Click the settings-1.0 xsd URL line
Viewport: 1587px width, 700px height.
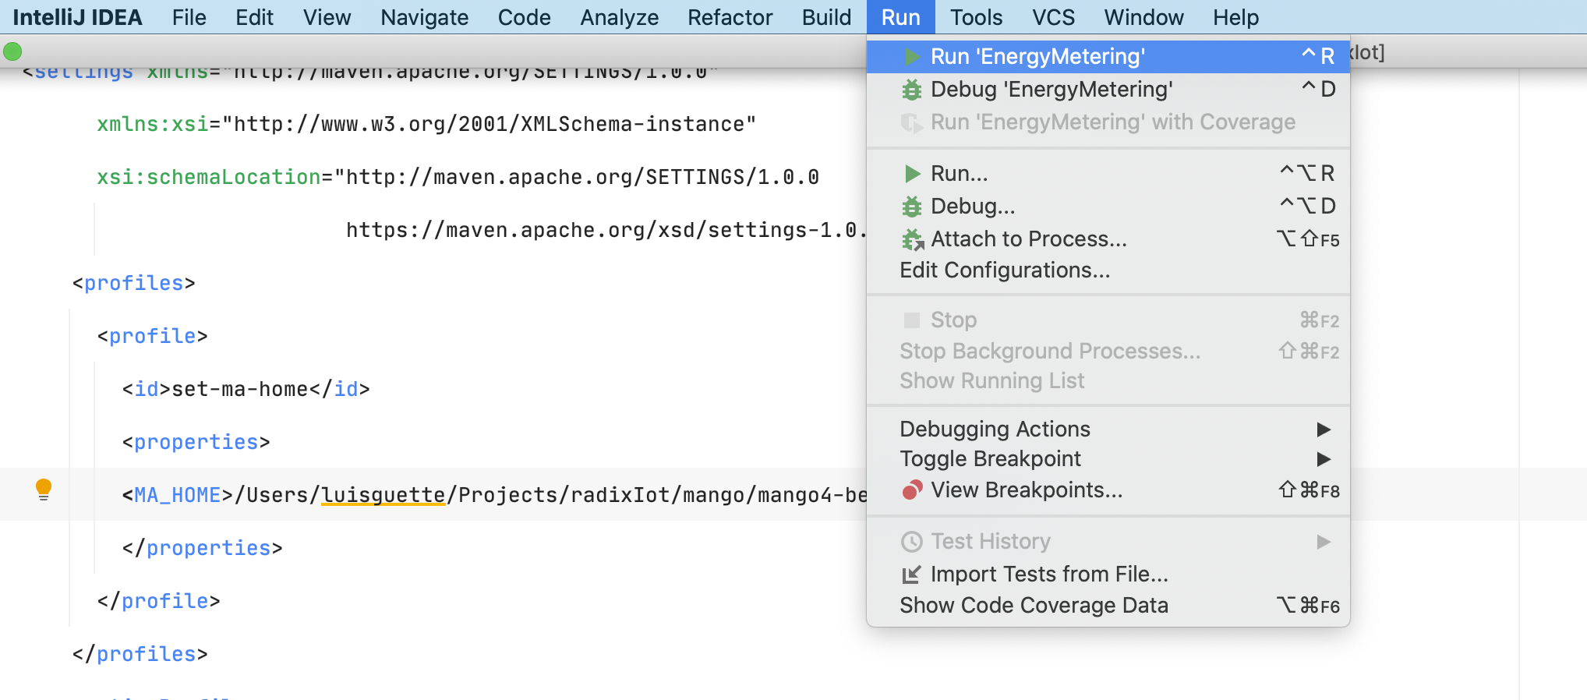pyautogui.click(x=606, y=230)
